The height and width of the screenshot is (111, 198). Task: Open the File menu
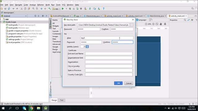click(2, 5)
